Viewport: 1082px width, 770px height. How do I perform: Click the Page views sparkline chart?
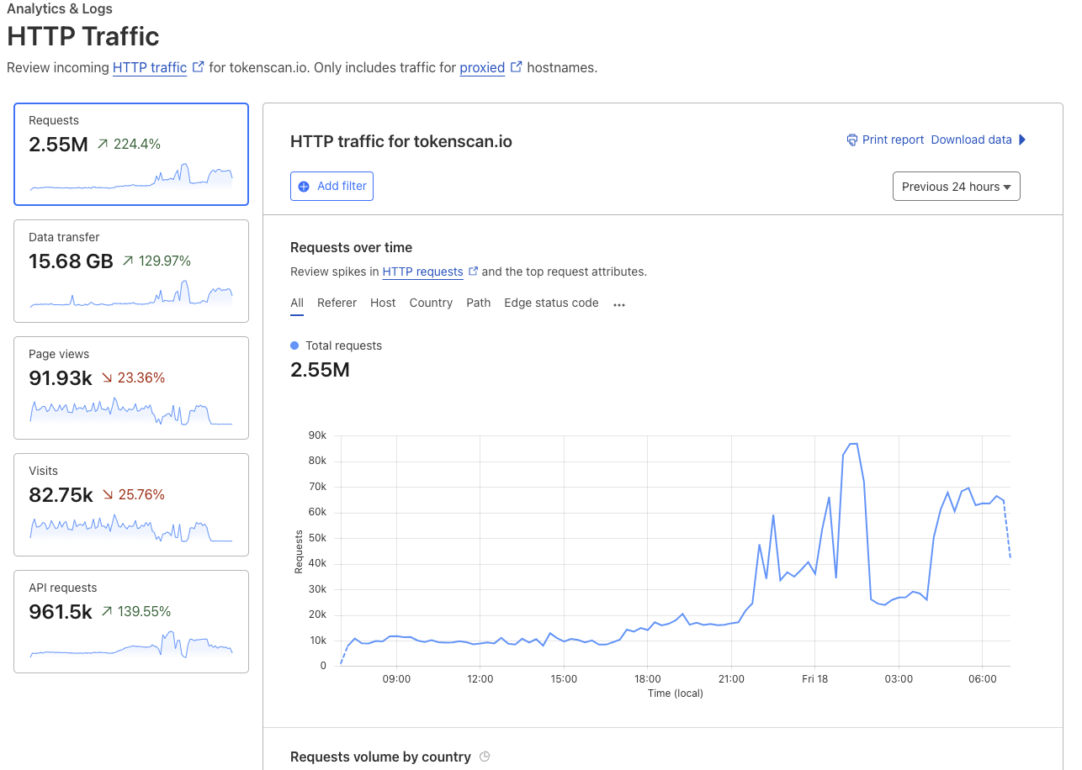131,411
